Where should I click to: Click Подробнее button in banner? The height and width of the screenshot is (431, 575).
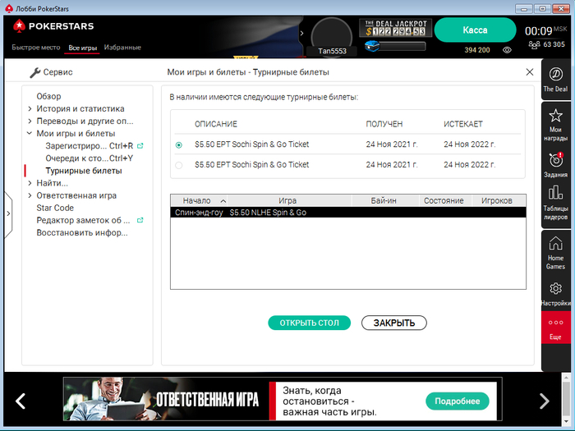click(x=458, y=401)
